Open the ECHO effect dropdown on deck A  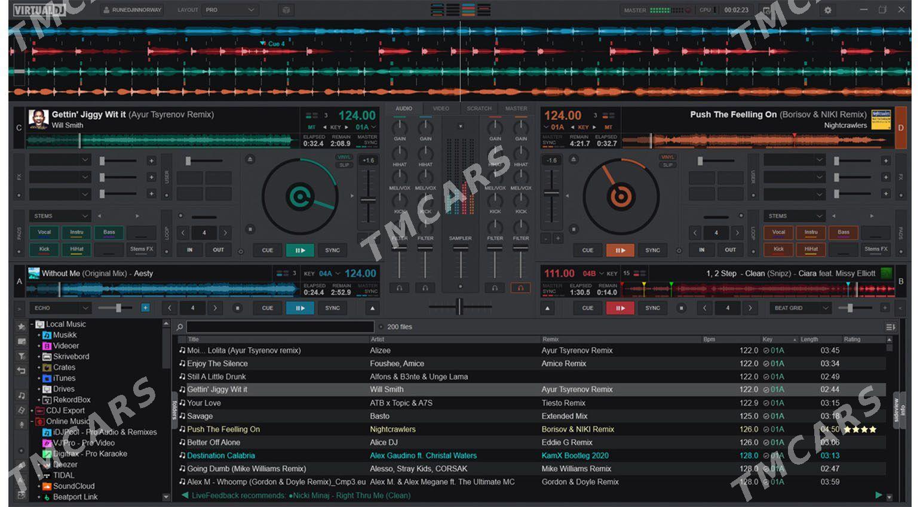(60, 308)
